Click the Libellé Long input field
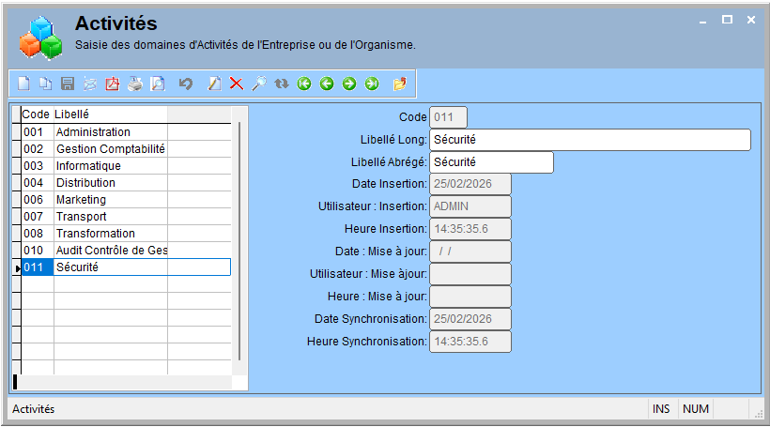The width and height of the screenshot is (770, 427). [590, 140]
